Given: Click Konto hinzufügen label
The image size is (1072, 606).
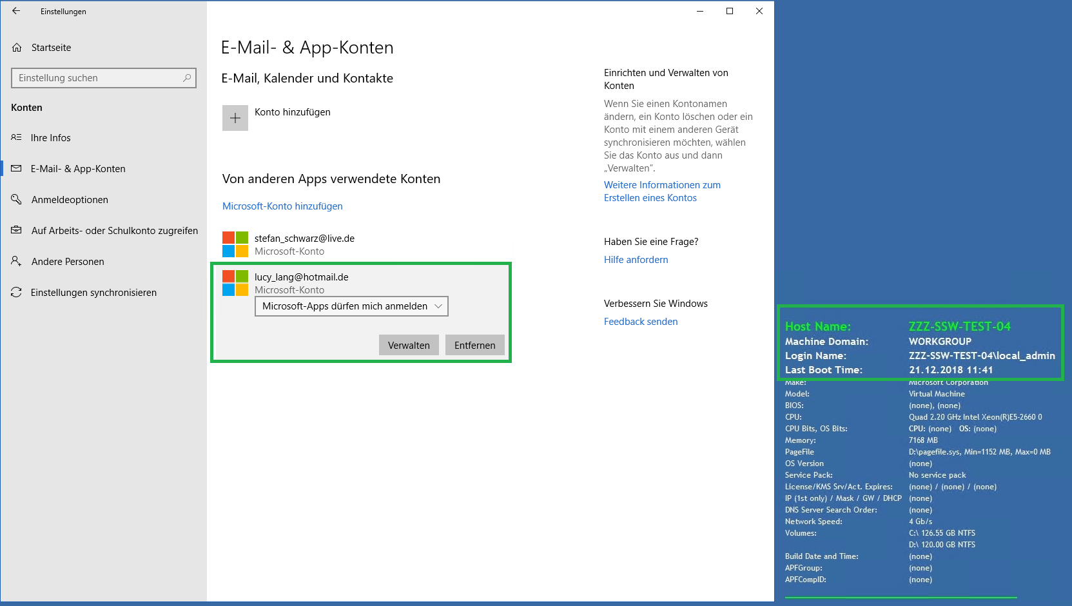Looking at the screenshot, I should pyautogui.click(x=293, y=112).
